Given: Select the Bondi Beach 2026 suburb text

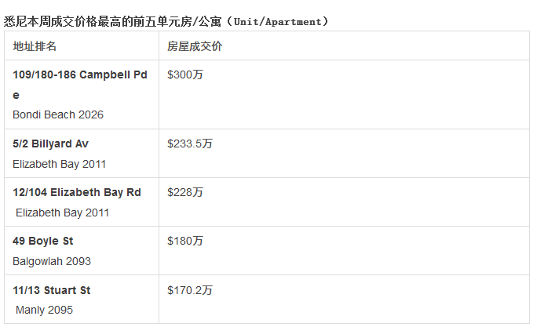Looking at the screenshot, I should click(x=58, y=114).
